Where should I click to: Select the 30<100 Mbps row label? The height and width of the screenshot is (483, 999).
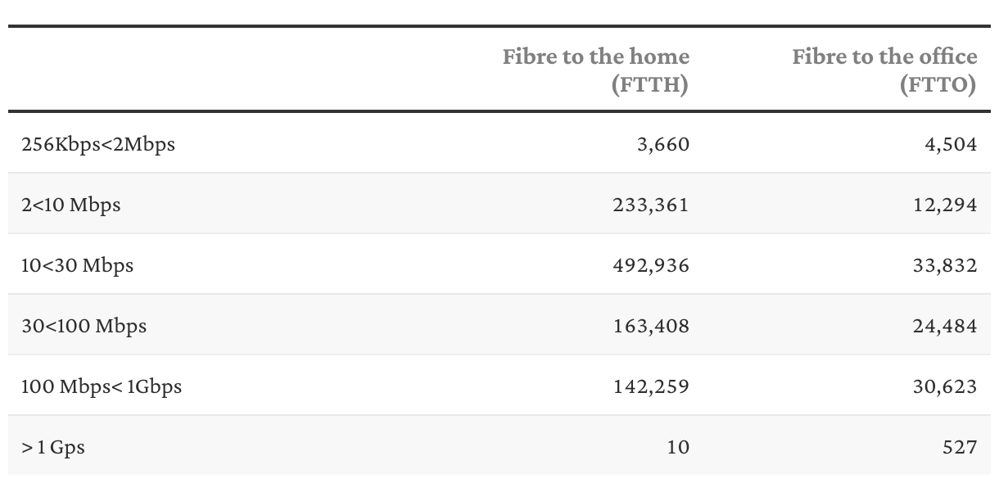(84, 326)
